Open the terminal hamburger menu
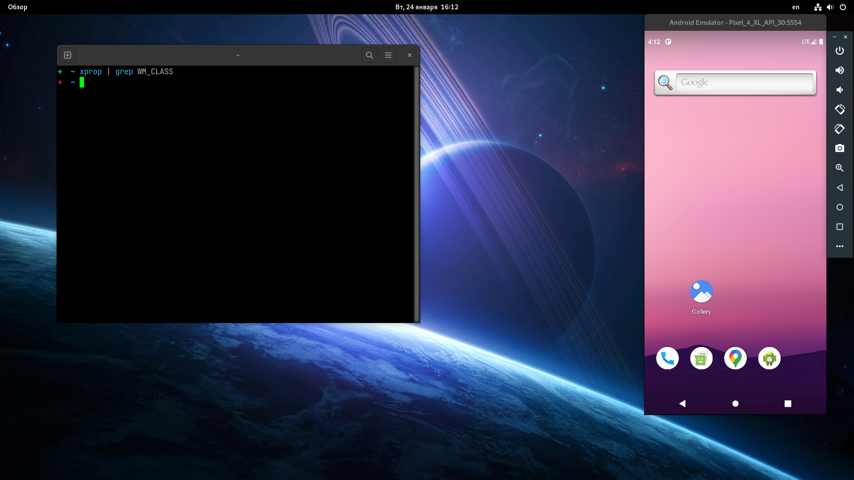 click(x=388, y=55)
